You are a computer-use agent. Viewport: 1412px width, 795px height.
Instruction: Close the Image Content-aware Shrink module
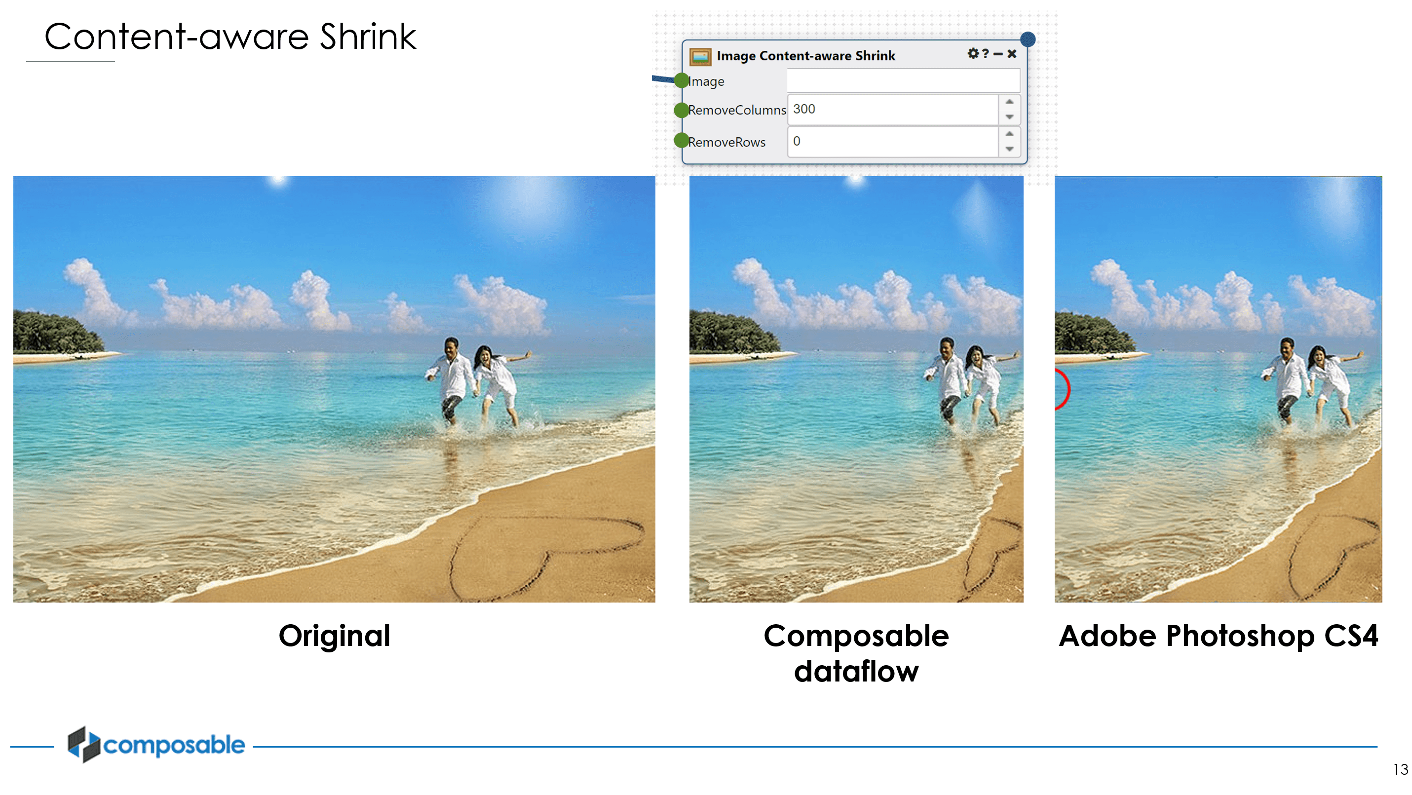click(x=1012, y=54)
